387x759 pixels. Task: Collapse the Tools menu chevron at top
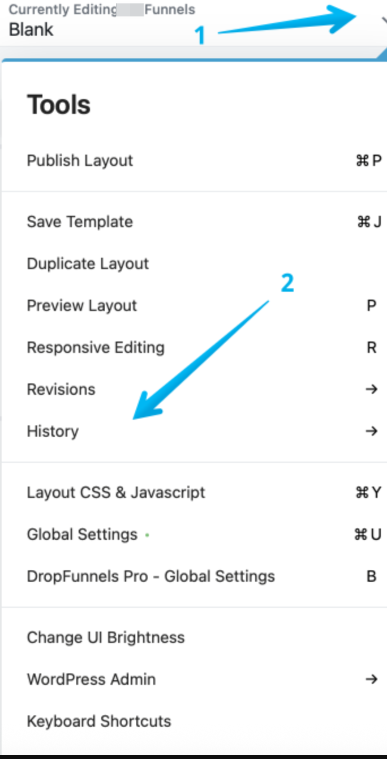(384, 20)
